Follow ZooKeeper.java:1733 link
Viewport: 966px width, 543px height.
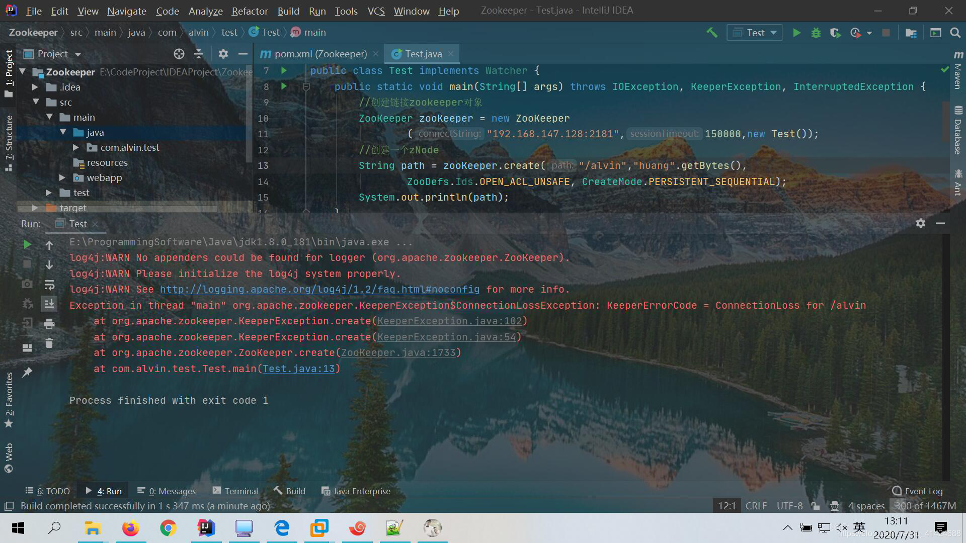pos(398,352)
